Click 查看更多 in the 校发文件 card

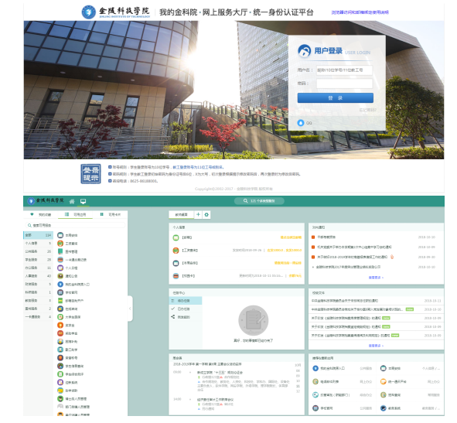[x=376, y=346]
